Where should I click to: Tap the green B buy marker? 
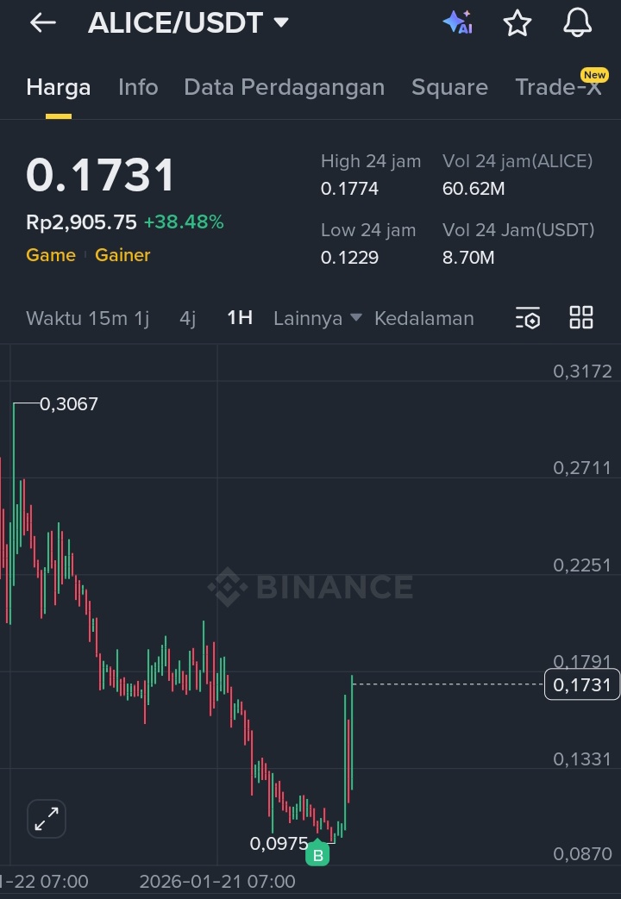pos(317,855)
